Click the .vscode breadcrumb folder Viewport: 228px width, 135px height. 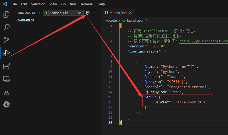pyautogui.click(x=111, y=20)
